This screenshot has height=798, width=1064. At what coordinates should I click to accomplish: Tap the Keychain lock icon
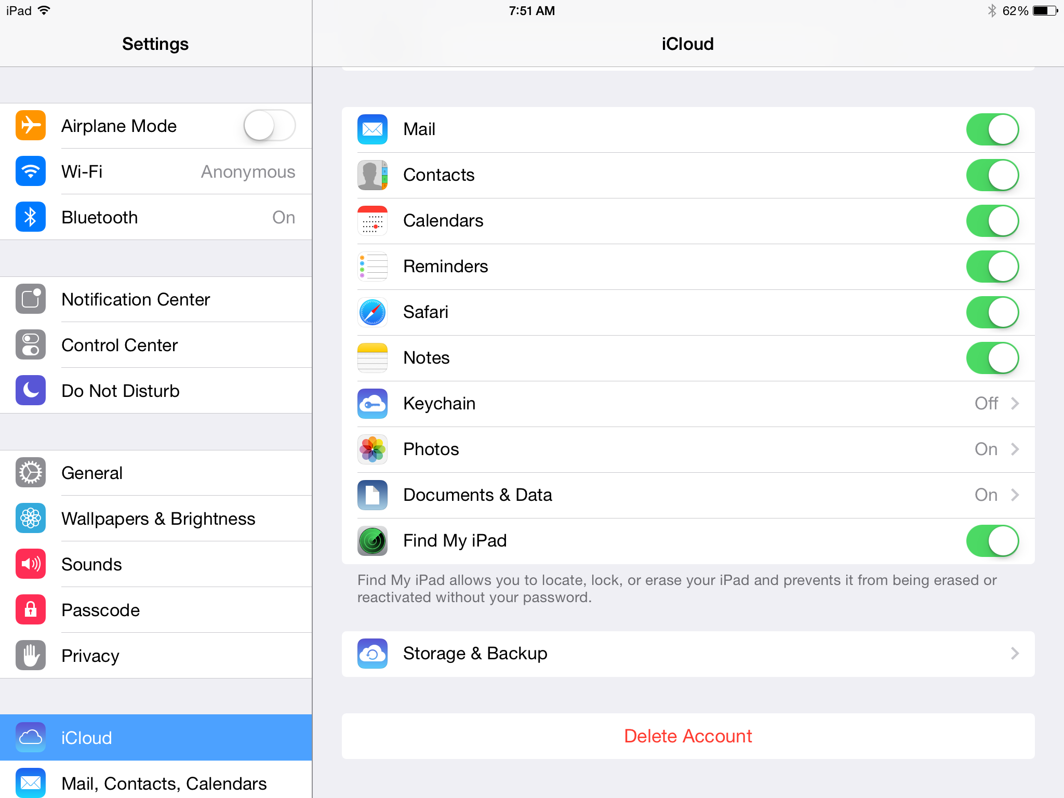coord(373,403)
